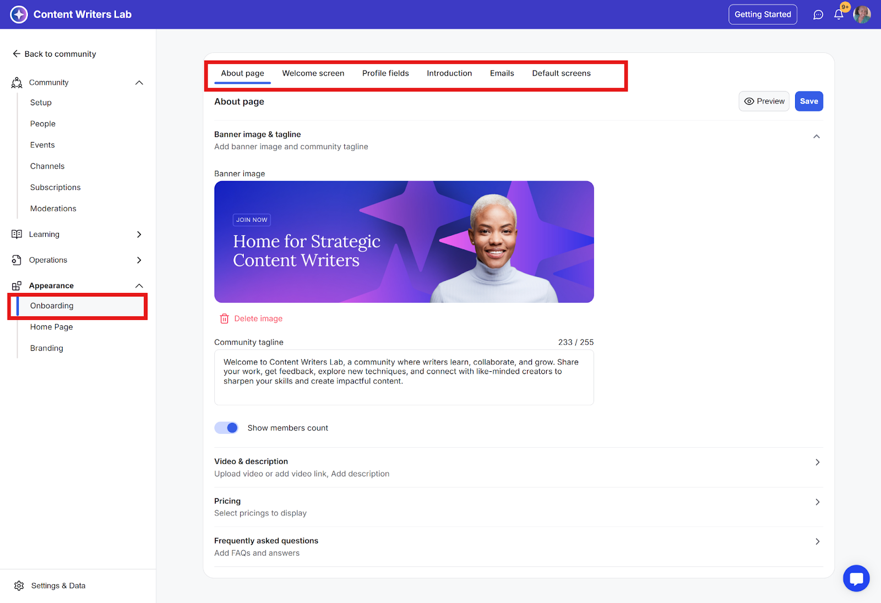Click the Learning book icon
This screenshot has height=603, width=881.
point(17,234)
